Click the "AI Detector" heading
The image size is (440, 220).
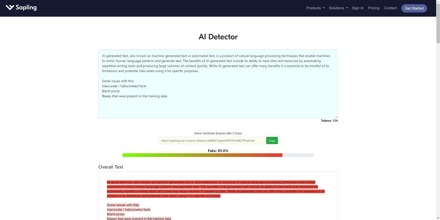[x=218, y=37]
